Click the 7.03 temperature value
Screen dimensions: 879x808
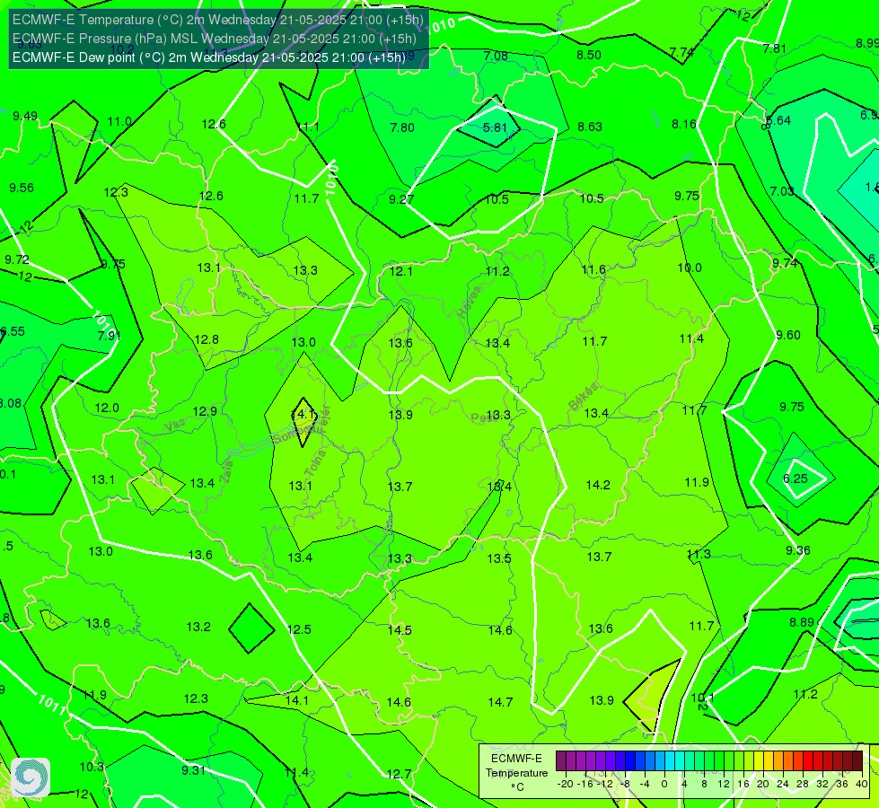click(782, 191)
